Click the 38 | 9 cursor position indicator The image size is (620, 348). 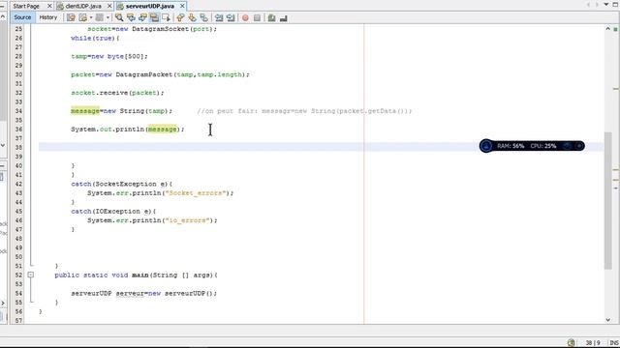point(593,342)
